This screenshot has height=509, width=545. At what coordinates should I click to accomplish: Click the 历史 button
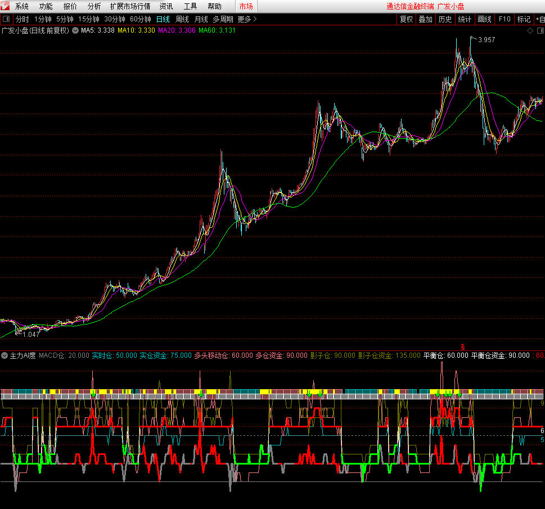(x=445, y=19)
